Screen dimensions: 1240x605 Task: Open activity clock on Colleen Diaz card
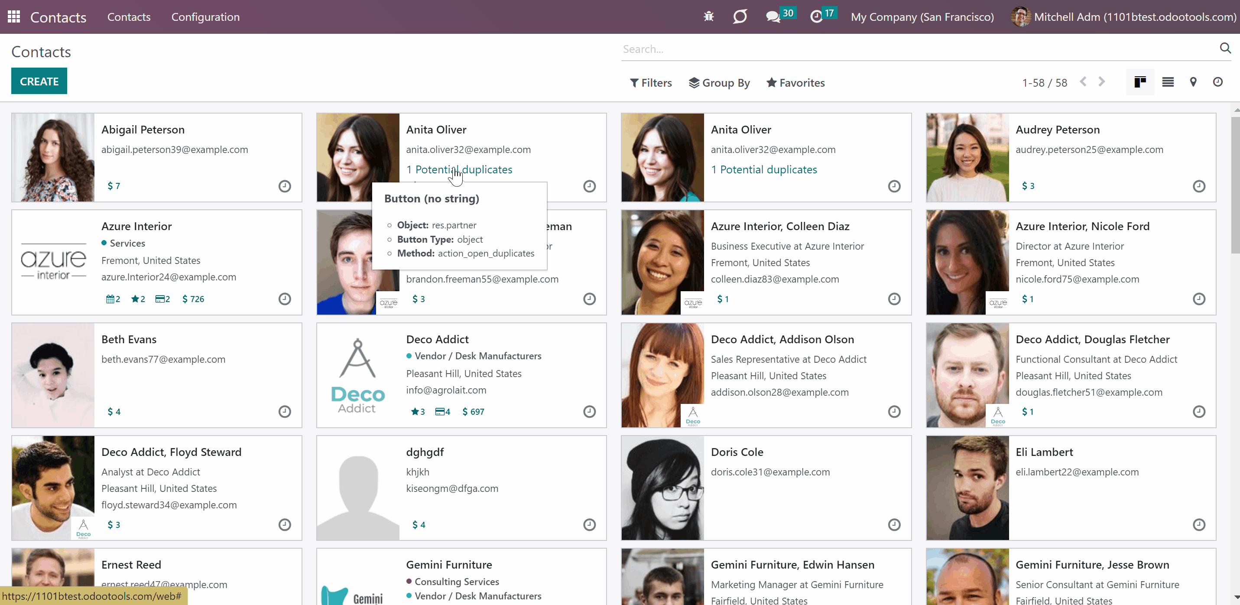[x=894, y=299]
